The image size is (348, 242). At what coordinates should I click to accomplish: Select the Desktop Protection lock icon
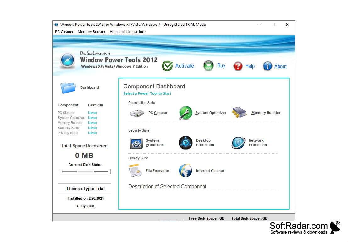click(x=185, y=143)
